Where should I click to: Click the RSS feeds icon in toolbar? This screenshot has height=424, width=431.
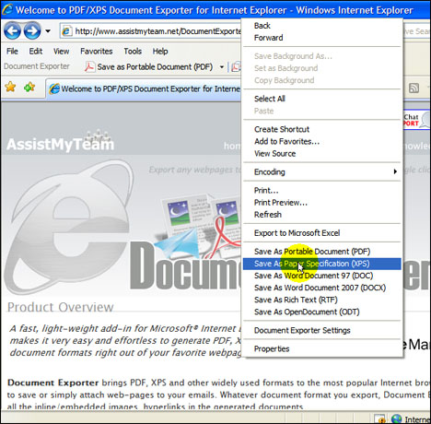pos(414,88)
